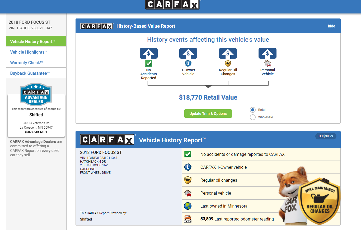Click the US $39.99 price badge
This screenshot has height=230, width=361.
(326, 136)
